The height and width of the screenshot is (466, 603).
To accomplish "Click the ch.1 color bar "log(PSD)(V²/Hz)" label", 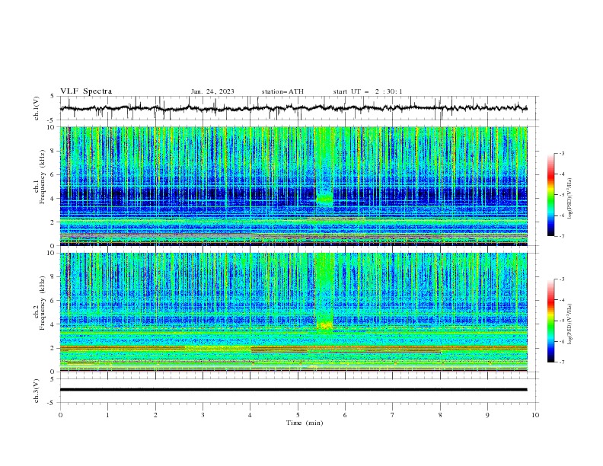I will (571, 199).
